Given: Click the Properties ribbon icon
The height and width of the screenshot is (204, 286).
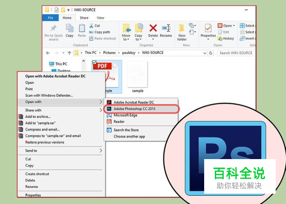Looking at the screenshot, I should [x=208, y=28].
